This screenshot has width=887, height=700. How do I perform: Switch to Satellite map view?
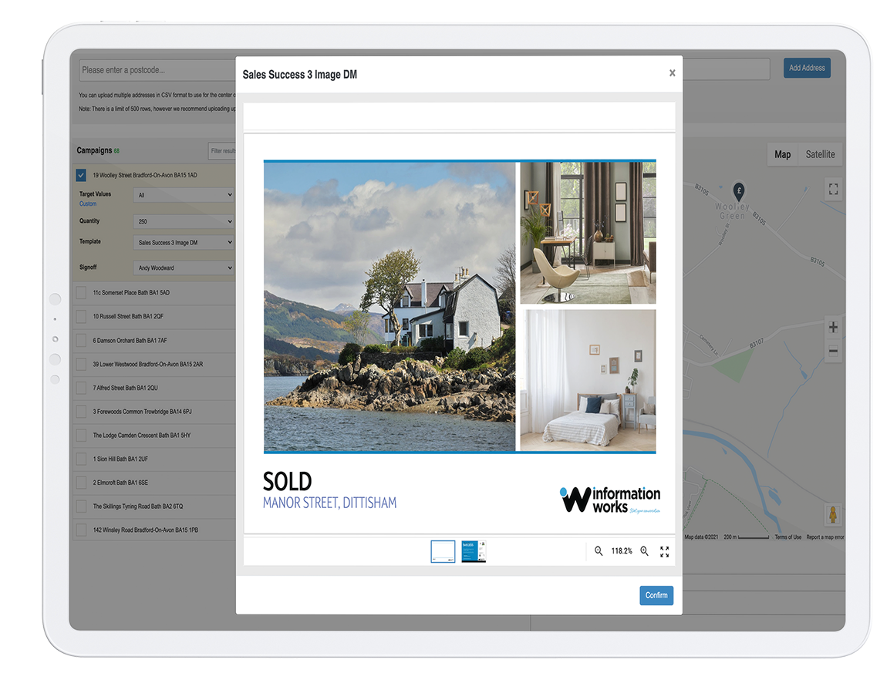click(x=820, y=154)
